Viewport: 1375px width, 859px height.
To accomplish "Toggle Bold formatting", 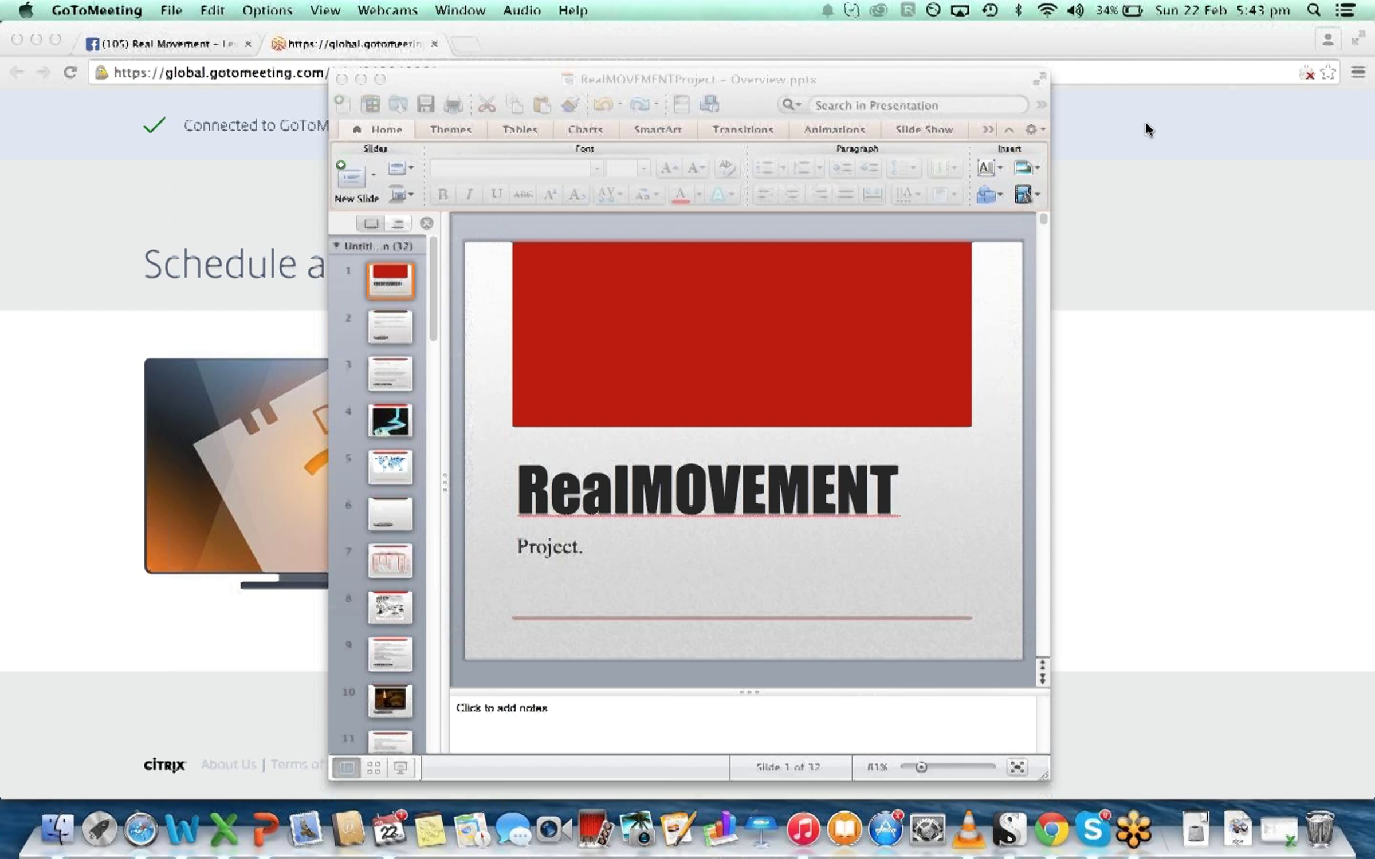I will tap(442, 195).
